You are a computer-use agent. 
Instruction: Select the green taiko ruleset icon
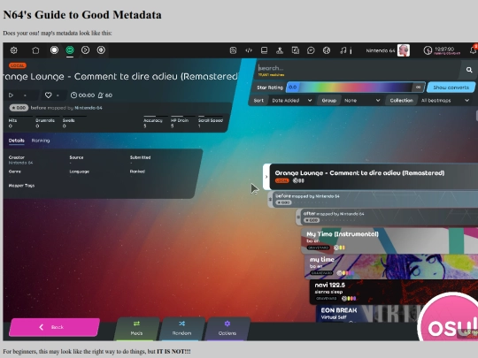pyautogui.click(x=70, y=50)
